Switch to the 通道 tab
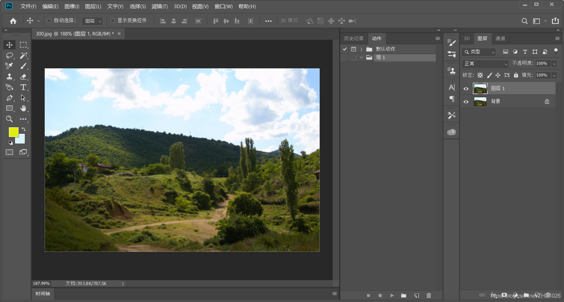Viewport: 564px width, 302px height. click(500, 38)
